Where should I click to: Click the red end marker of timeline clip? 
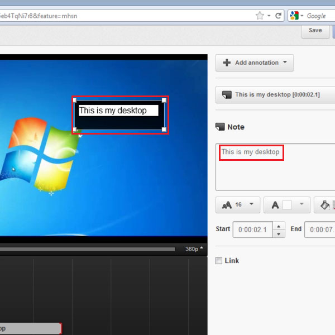point(61,328)
